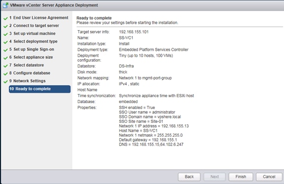The height and width of the screenshot is (184, 284).
Task: Select the highlighted Ready to complete step
Action: (x=39, y=89)
